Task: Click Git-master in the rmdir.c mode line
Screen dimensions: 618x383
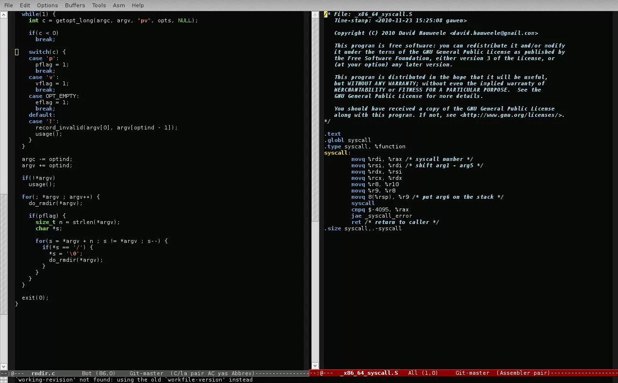Action: [146, 373]
